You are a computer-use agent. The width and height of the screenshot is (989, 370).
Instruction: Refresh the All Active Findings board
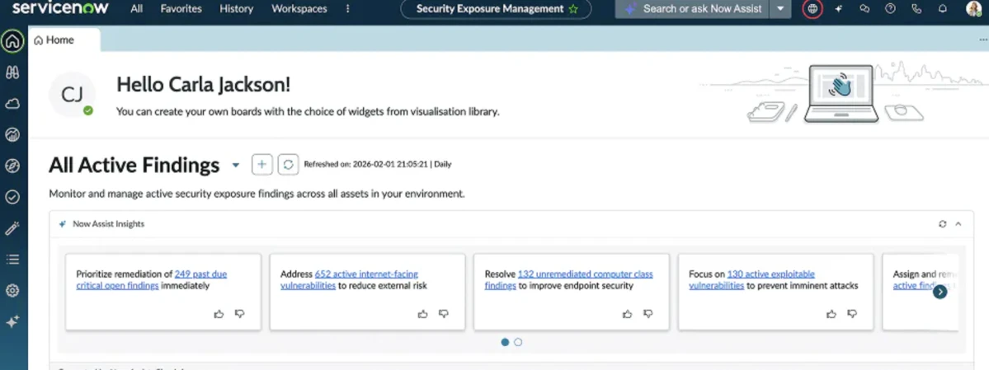click(x=288, y=165)
